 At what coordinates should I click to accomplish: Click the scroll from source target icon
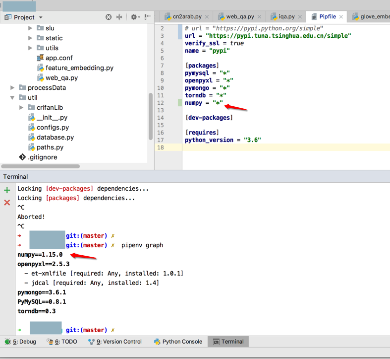click(109, 17)
